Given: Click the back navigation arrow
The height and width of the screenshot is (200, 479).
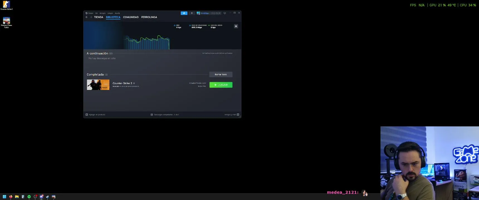Looking at the screenshot, I should [87, 17].
